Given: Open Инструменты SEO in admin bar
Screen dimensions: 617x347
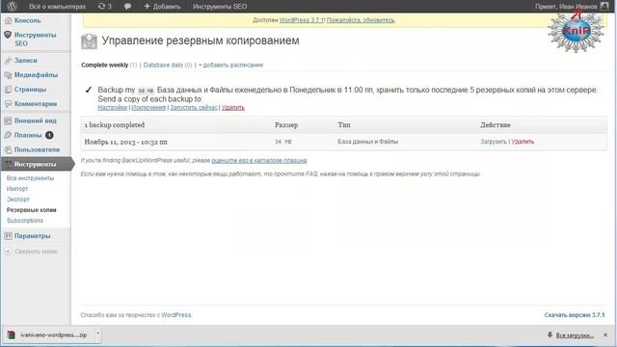Looking at the screenshot, I should [220, 7].
